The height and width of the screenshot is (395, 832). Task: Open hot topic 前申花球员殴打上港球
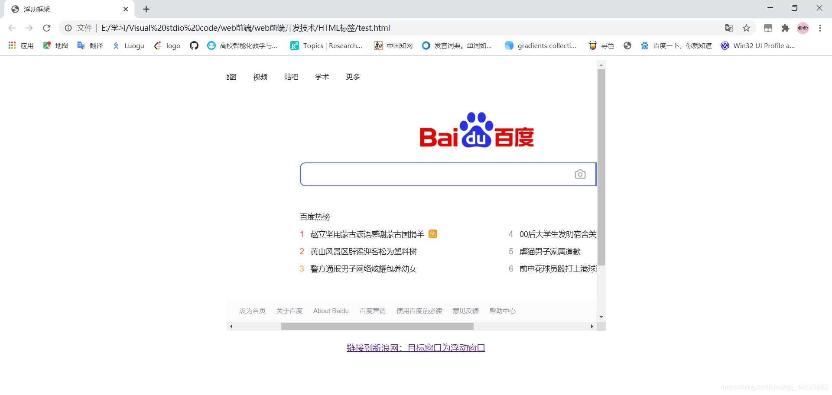click(x=558, y=269)
